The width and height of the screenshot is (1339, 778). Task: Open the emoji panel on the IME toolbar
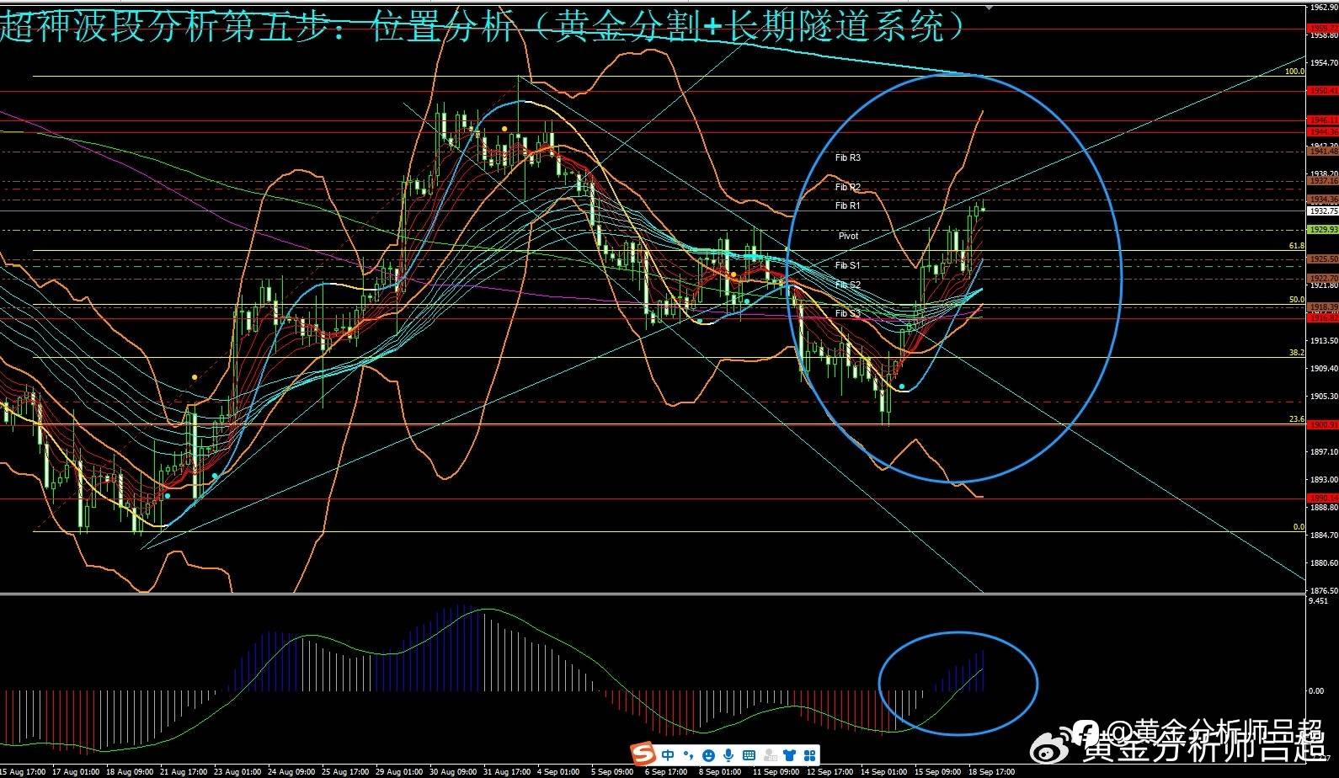(x=708, y=754)
